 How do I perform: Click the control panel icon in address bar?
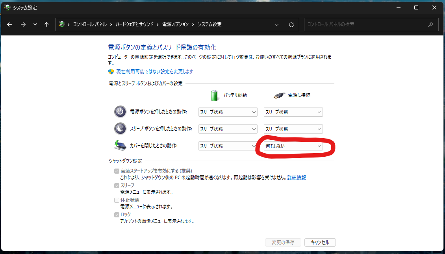tap(61, 24)
